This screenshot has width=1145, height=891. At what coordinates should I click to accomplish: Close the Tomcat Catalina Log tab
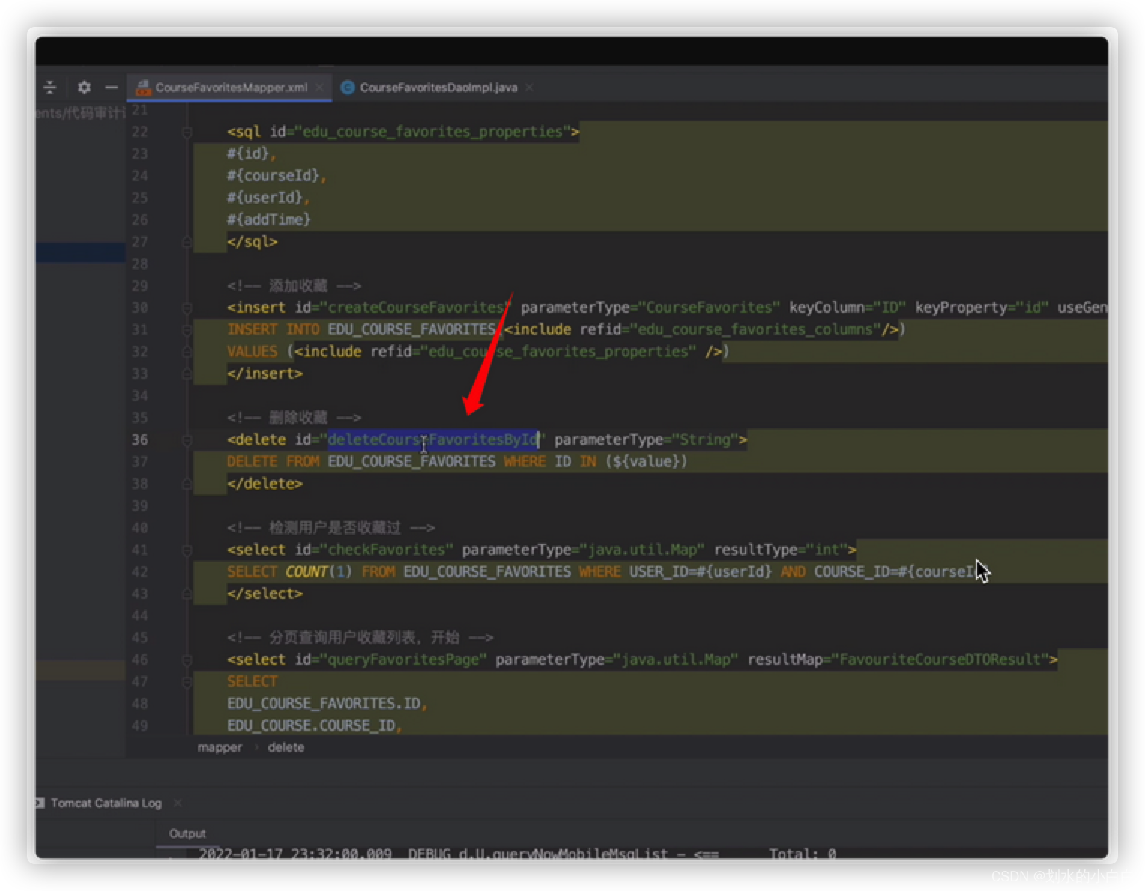(x=178, y=803)
